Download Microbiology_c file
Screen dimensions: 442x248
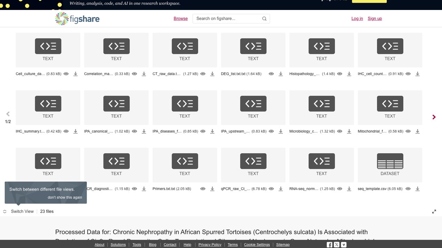(x=349, y=131)
